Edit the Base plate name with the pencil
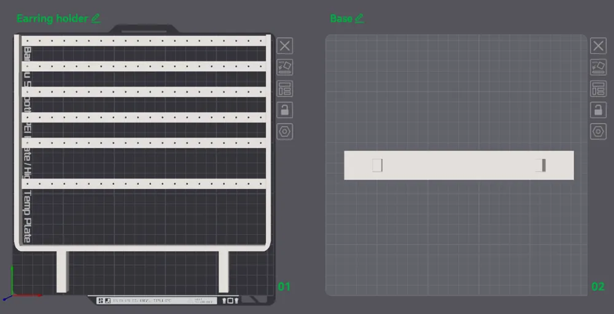 click(359, 18)
